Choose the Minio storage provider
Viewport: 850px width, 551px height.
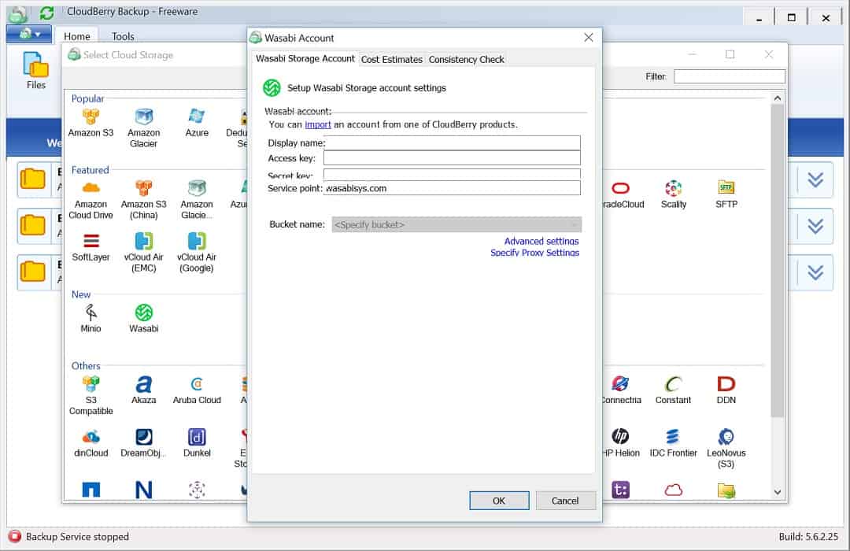pos(91,318)
